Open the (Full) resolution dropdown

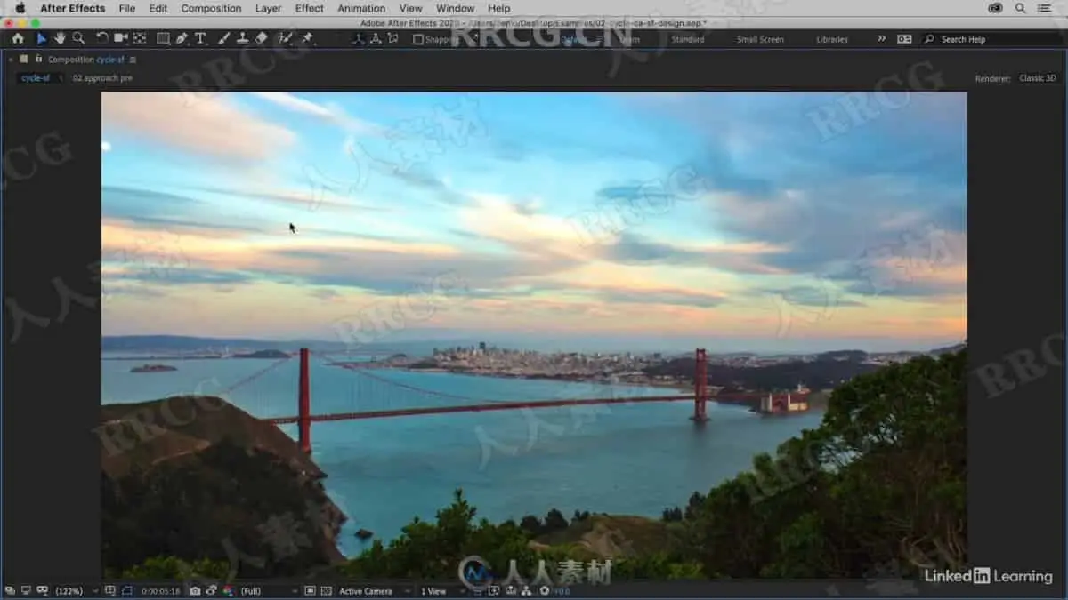269,591
